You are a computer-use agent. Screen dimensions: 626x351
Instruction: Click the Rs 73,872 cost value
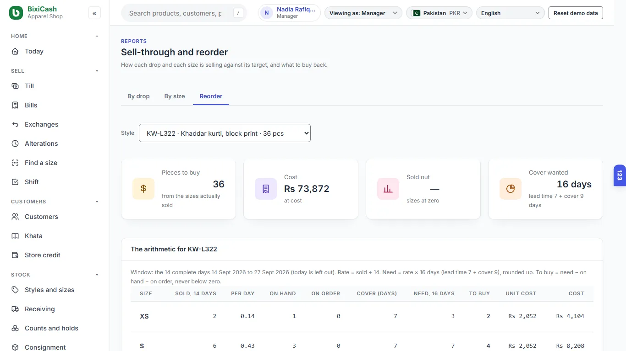click(x=307, y=189)
